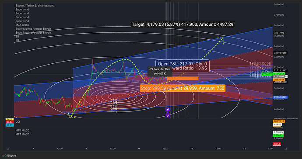Click the 71,716.1887 price label
This screenshot has height=159, width=302.
(280, 71)
